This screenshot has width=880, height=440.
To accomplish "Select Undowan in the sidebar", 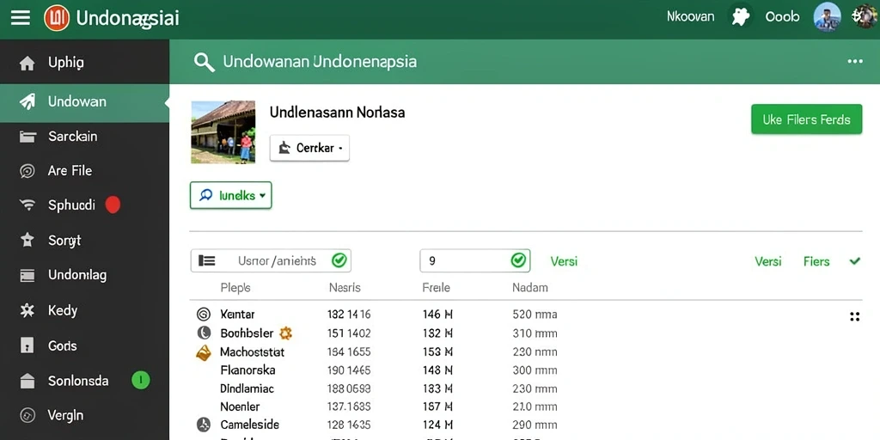I will click(84, 101).
